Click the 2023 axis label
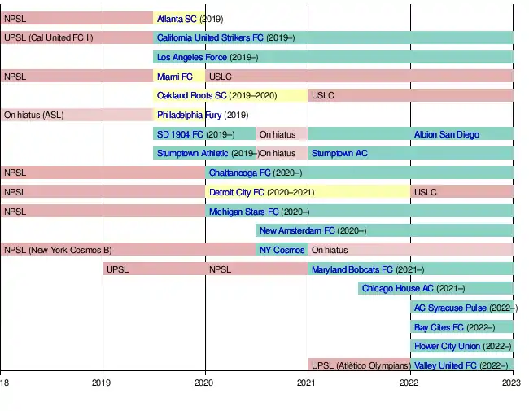 click(x=511, y=383)
